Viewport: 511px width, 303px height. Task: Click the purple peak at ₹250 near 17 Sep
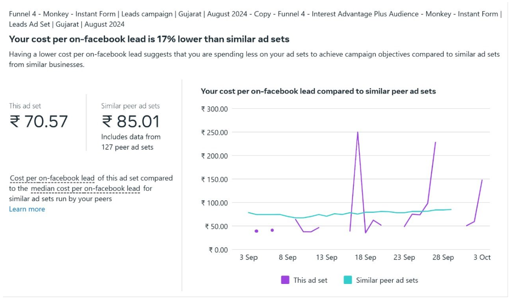[358, 132]
